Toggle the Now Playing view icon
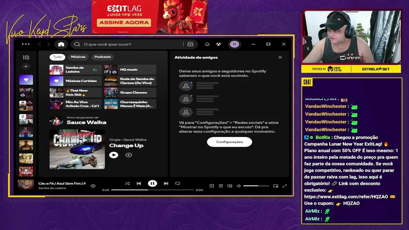Viewport: 409px width, 230px height. [x=212, y=186]
